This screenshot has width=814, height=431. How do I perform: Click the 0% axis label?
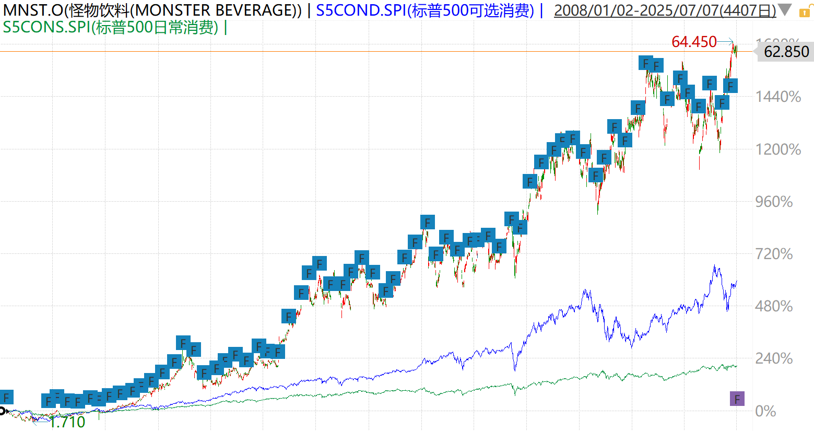pos(765,411)
